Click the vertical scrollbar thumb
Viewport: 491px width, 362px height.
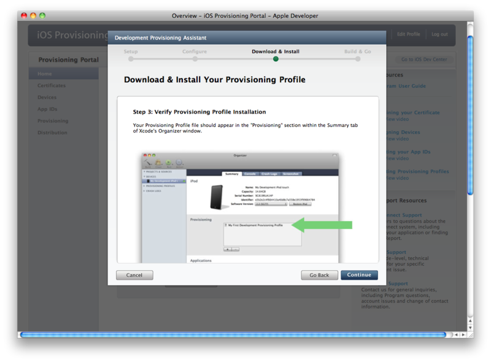click(x=470, y=115)
